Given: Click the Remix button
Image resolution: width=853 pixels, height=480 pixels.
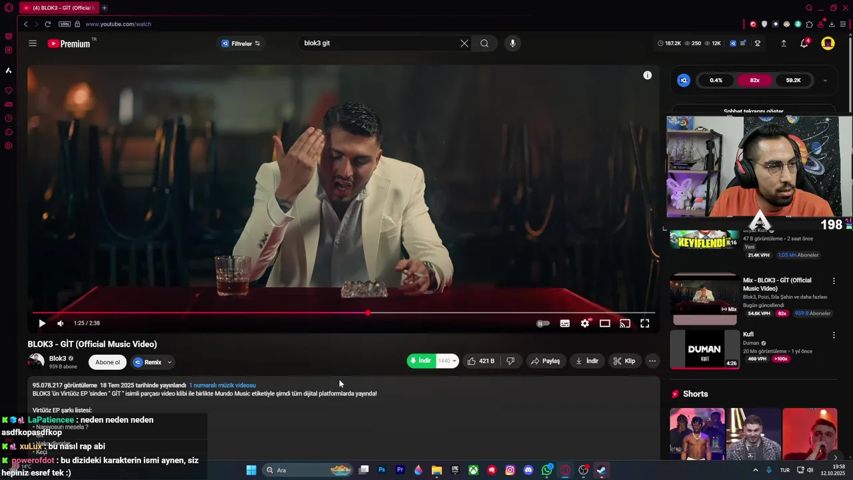Looking at the screenshot, I should tap(147, 362).
